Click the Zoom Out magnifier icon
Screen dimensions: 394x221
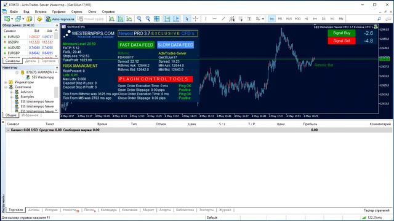pos(148,19)
